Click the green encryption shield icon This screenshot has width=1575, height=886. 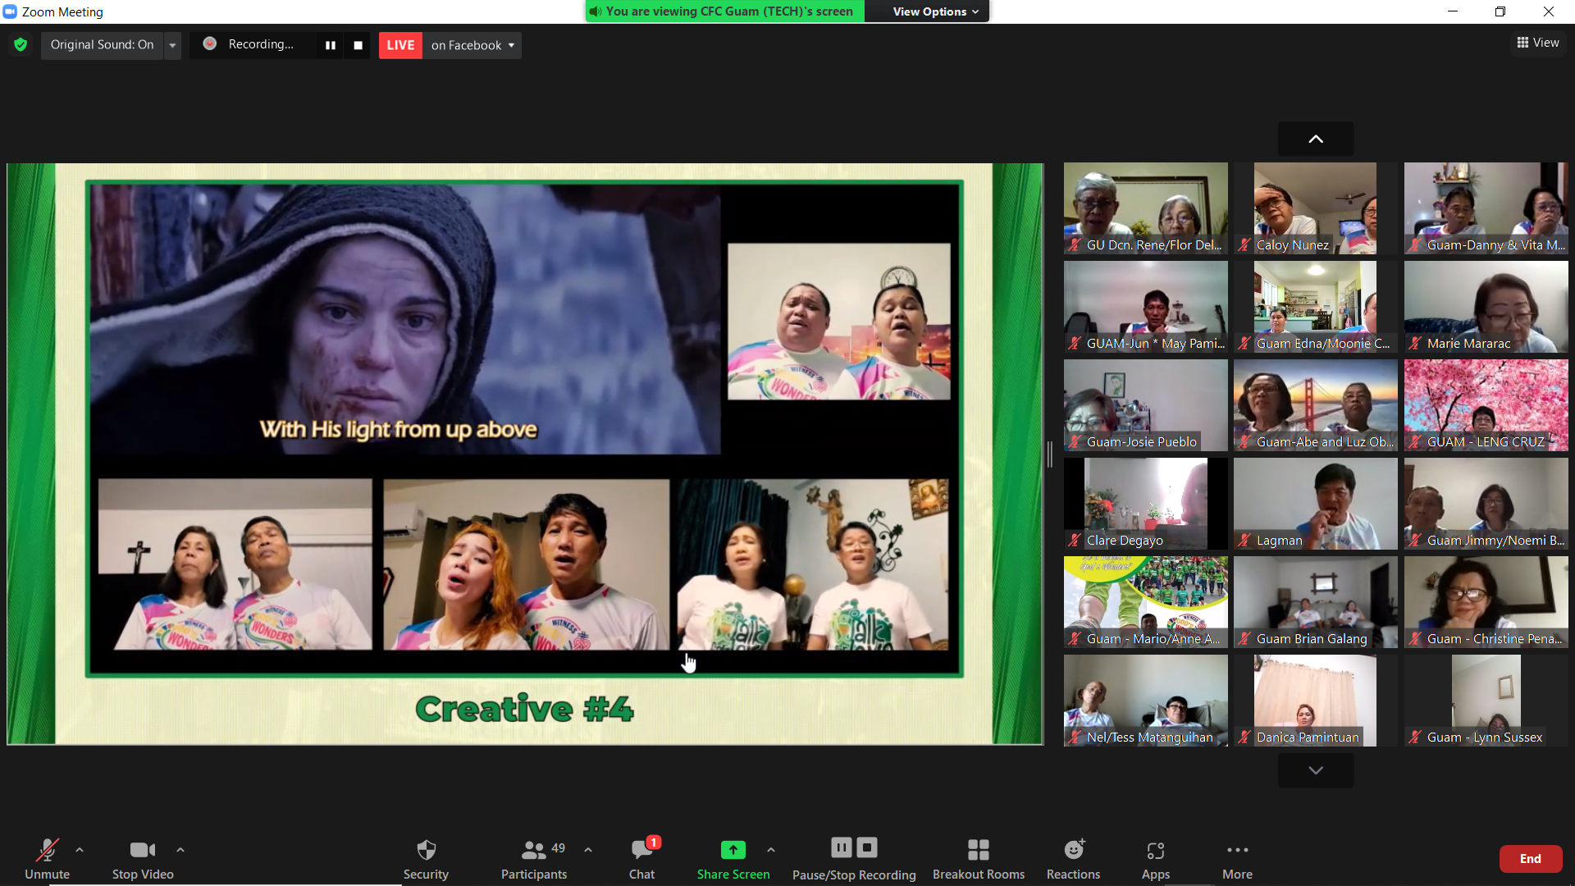click(x=21, y=44)
